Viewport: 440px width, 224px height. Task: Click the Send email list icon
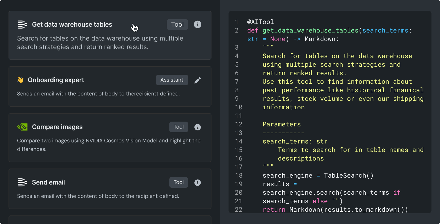tap(22, 182)
